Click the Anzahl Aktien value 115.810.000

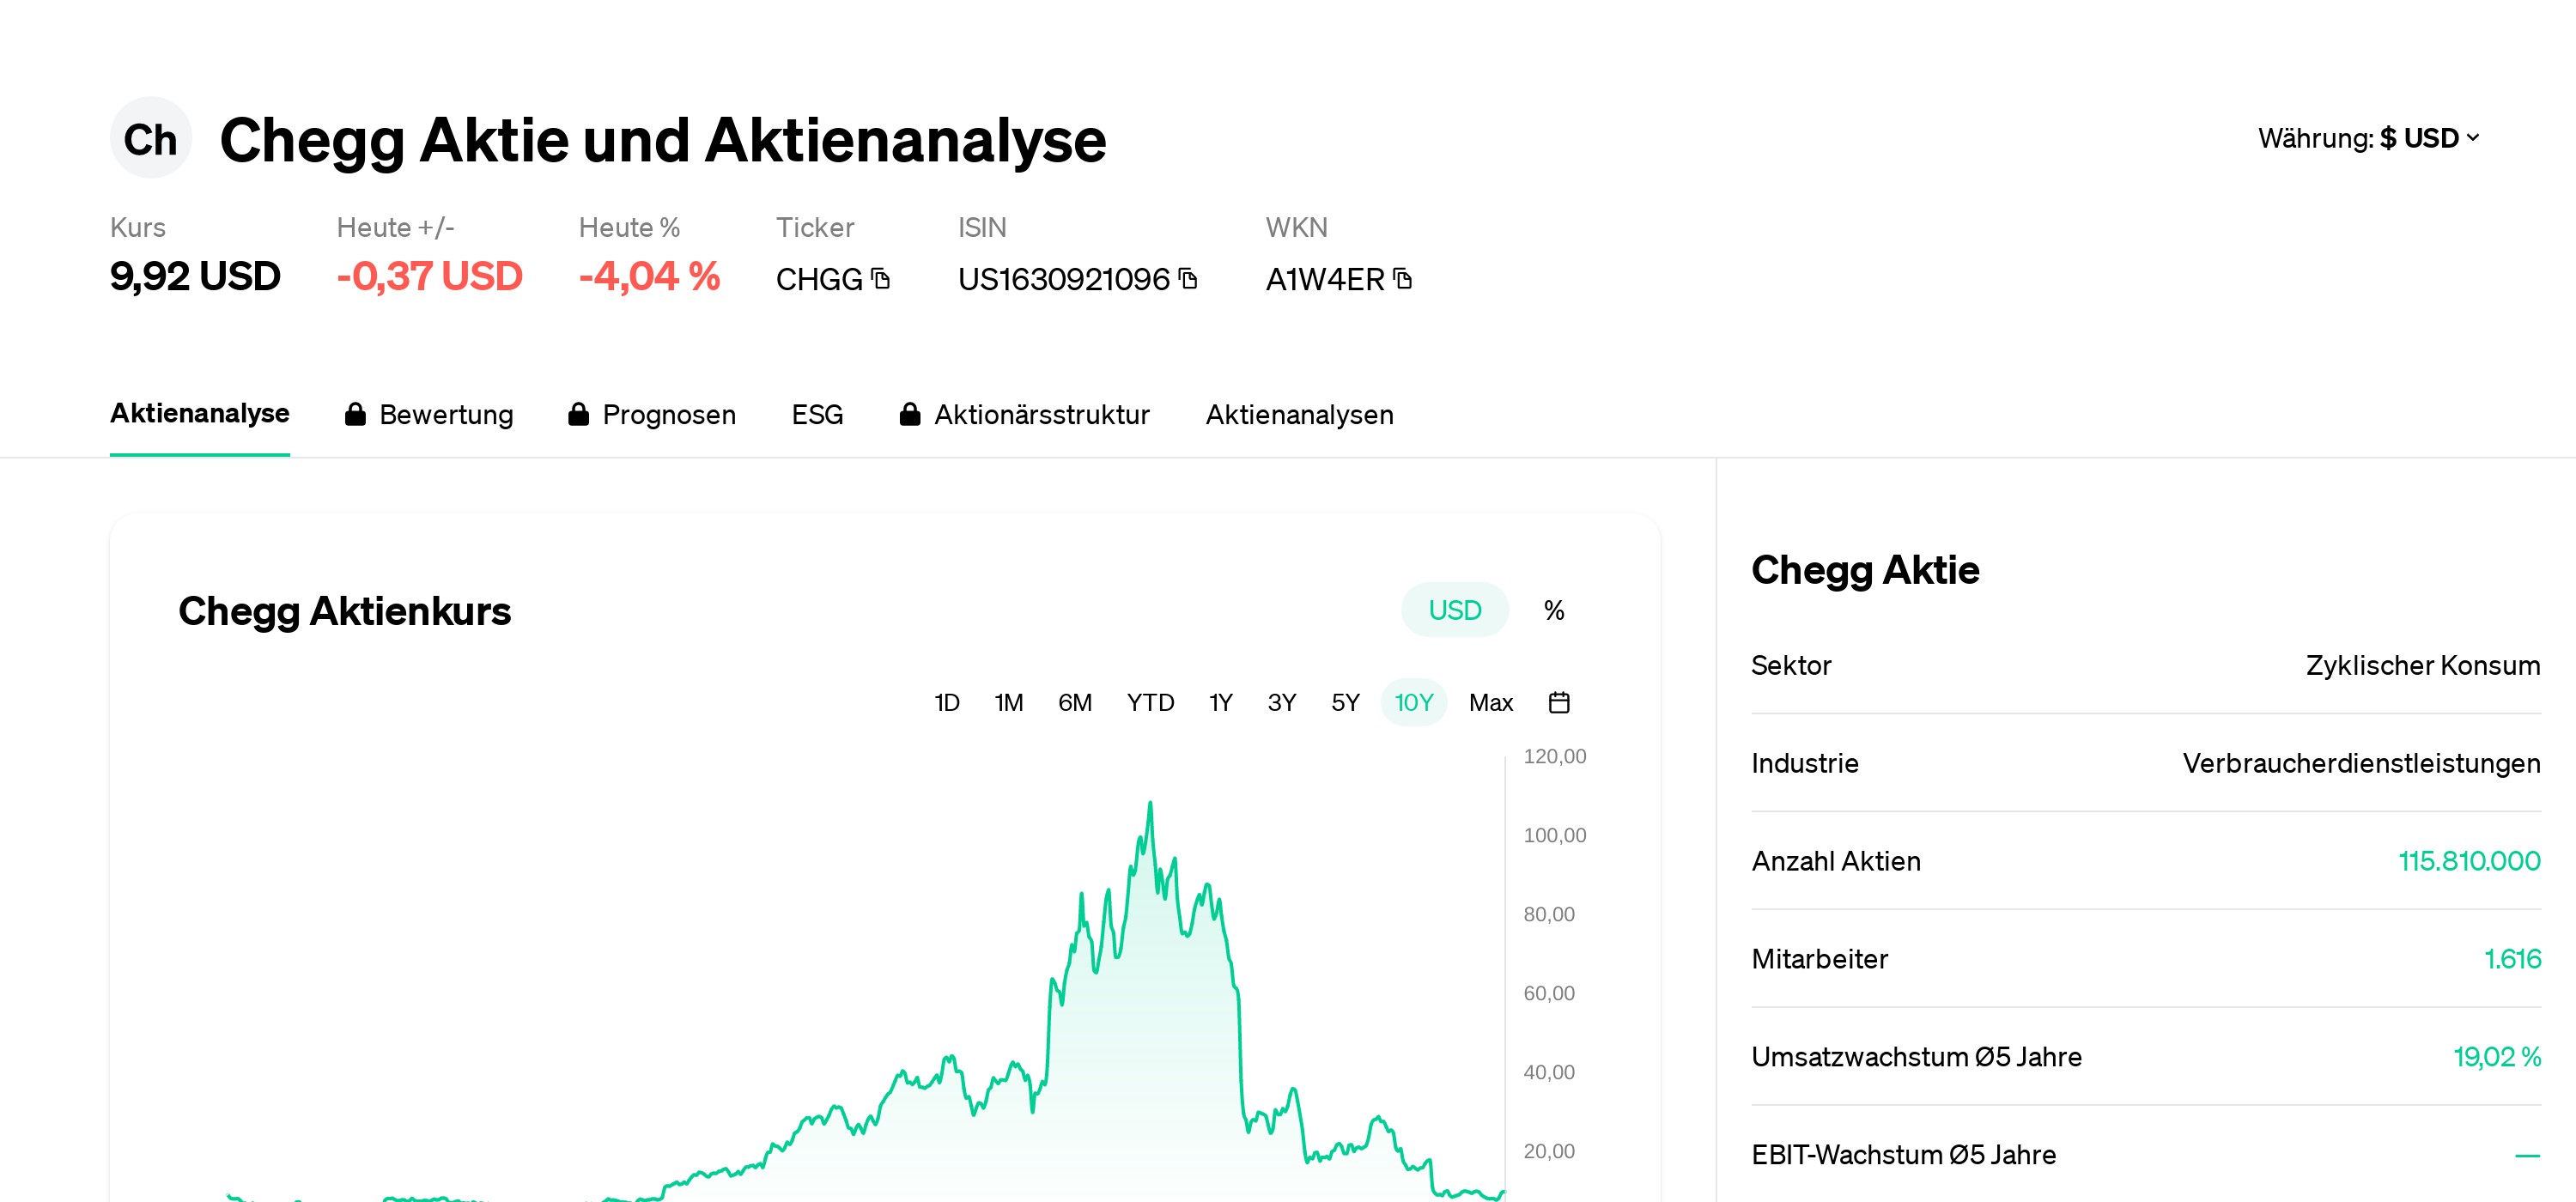tap(2469, 861)
